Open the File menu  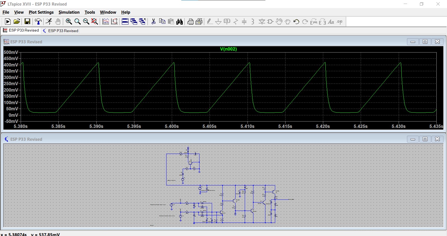tap(6, 12)
